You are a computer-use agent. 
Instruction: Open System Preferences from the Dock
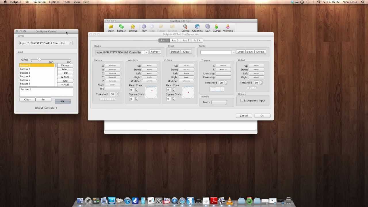click(x=159, y=200)
